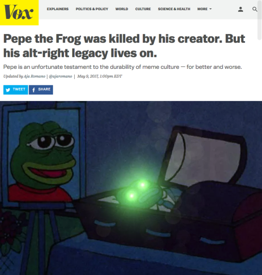The height and width of the screenshot is (275, 262).
Task: Open search with the magnifying glass icon
Action: pos(255,9)
